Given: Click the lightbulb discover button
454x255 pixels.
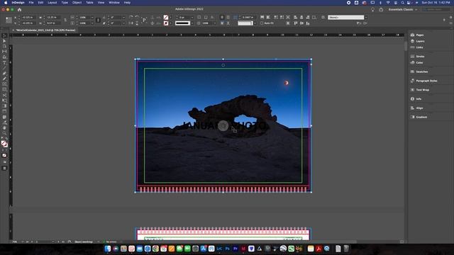Looking at the screenshot, I should (x=372, y=9).
